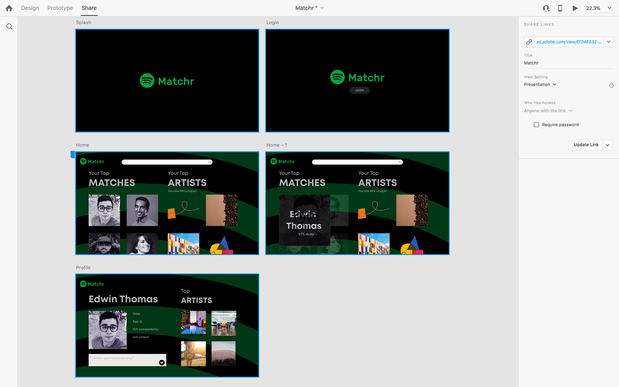Select the smiling man photo in Home matches
The width and height of the screenshot is (619, 387).
(142, 210)
